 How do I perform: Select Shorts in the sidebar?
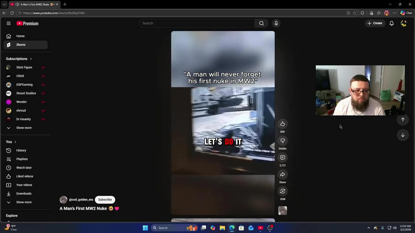pyautogui.click(x=25, y=45)
